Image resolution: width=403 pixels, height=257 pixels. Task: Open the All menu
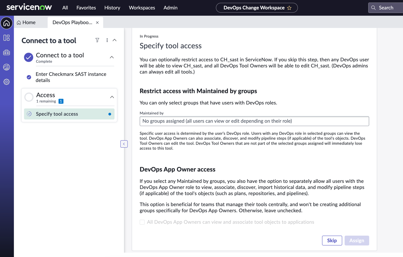tap(65, 8)
